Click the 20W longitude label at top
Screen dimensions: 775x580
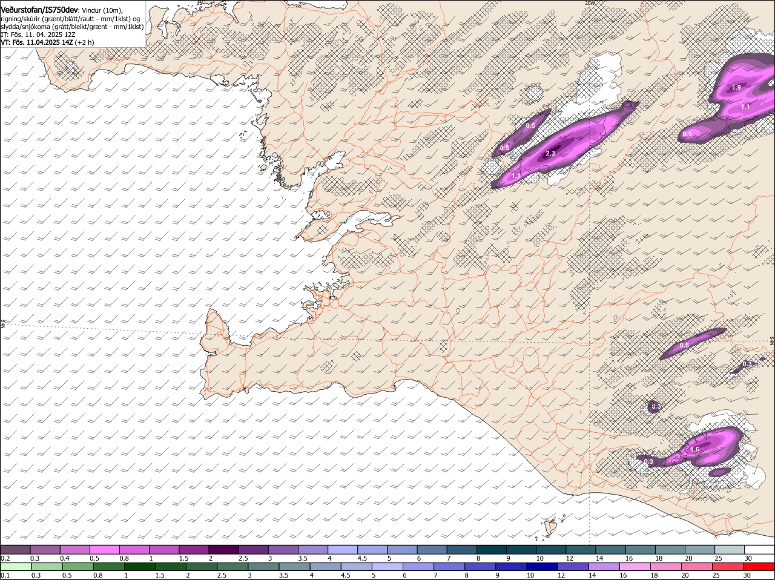590,3
